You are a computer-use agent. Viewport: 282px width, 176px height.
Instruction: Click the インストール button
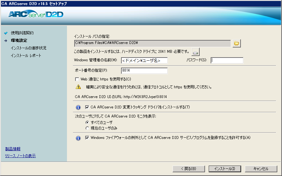pos(225,169)
